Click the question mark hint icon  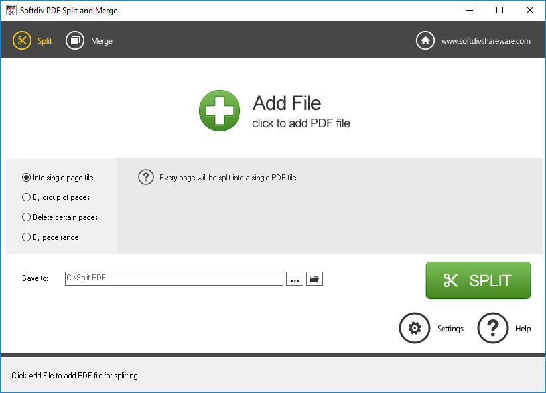click(146, 178)
